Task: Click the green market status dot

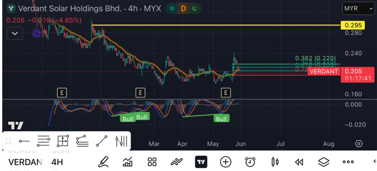Action: 172,8
